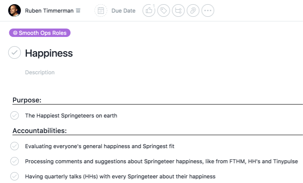Mark the Happiness task complete
The height and width of the screenshot is (183, 303).
14,52
